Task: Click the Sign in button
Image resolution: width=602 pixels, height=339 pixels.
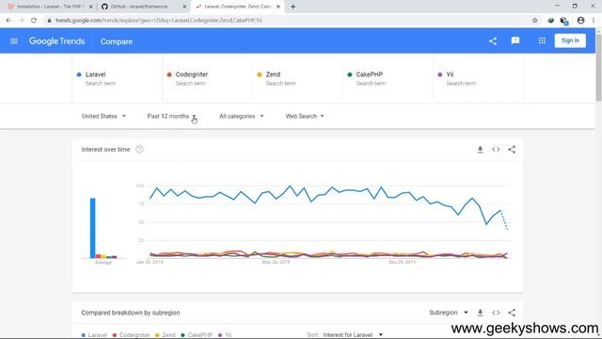Action: (570, 40)
